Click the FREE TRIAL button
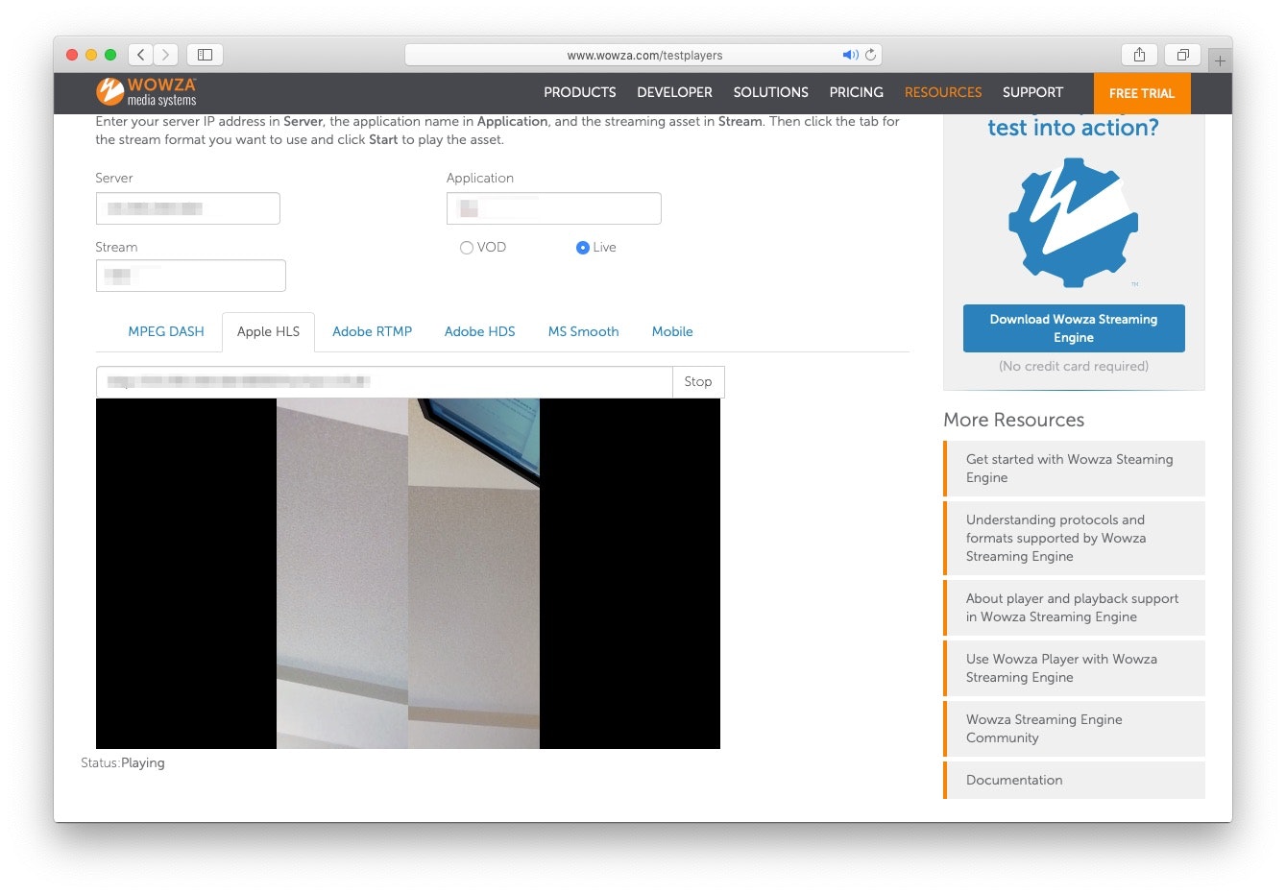1286x894 pixels. click(1142, 93)
